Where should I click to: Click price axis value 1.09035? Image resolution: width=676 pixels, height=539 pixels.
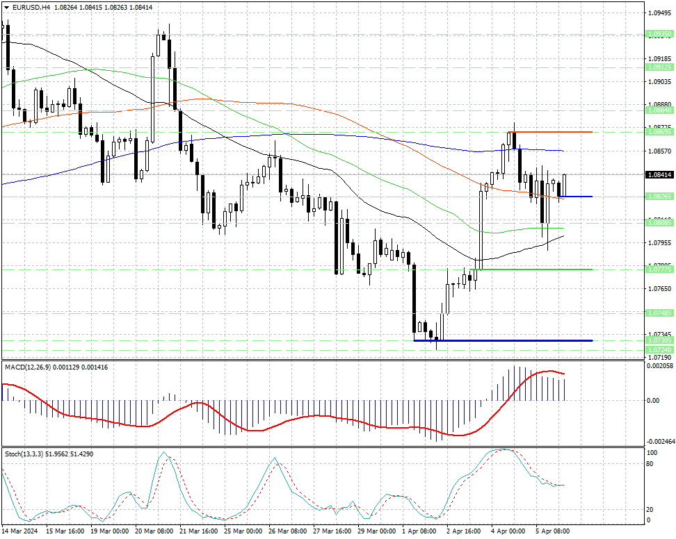click(x=659, y=82)
